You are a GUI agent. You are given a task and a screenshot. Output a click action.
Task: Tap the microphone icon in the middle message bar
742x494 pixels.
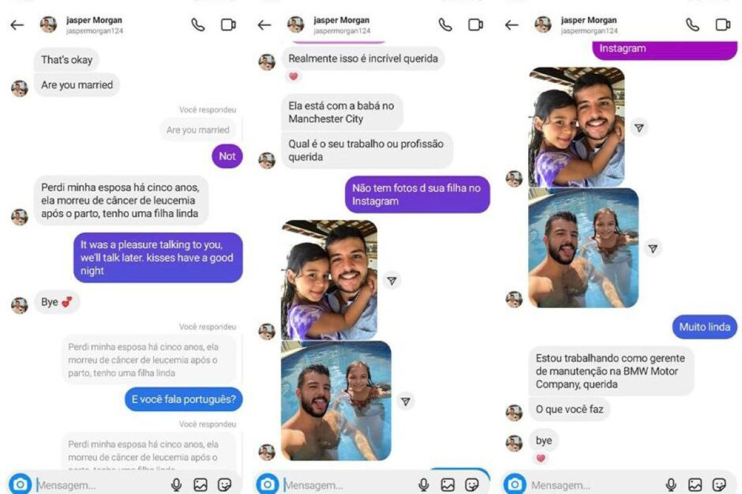pyautogui.click(x=424, y=485)
